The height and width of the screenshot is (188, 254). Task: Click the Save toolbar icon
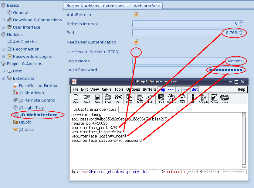pyautogui.click(x=97, y=99)
